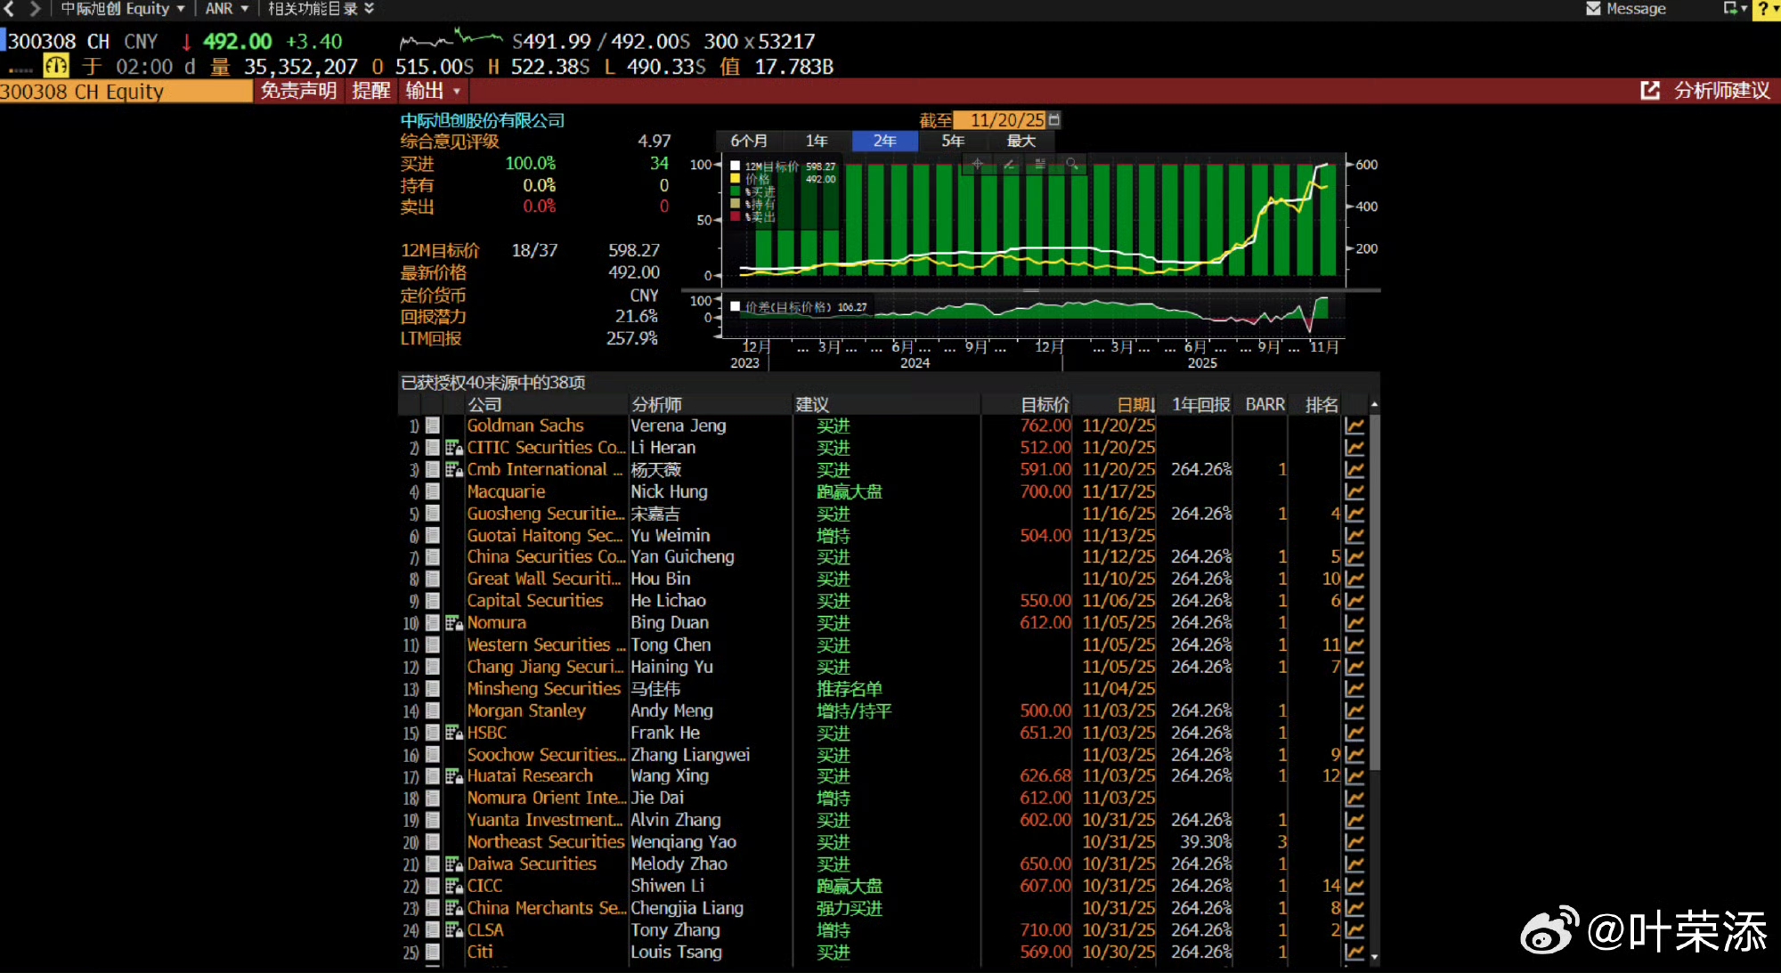Click the chart crosshair tool icon
This screenshot has width=1781, height=973.
[977, 164]
